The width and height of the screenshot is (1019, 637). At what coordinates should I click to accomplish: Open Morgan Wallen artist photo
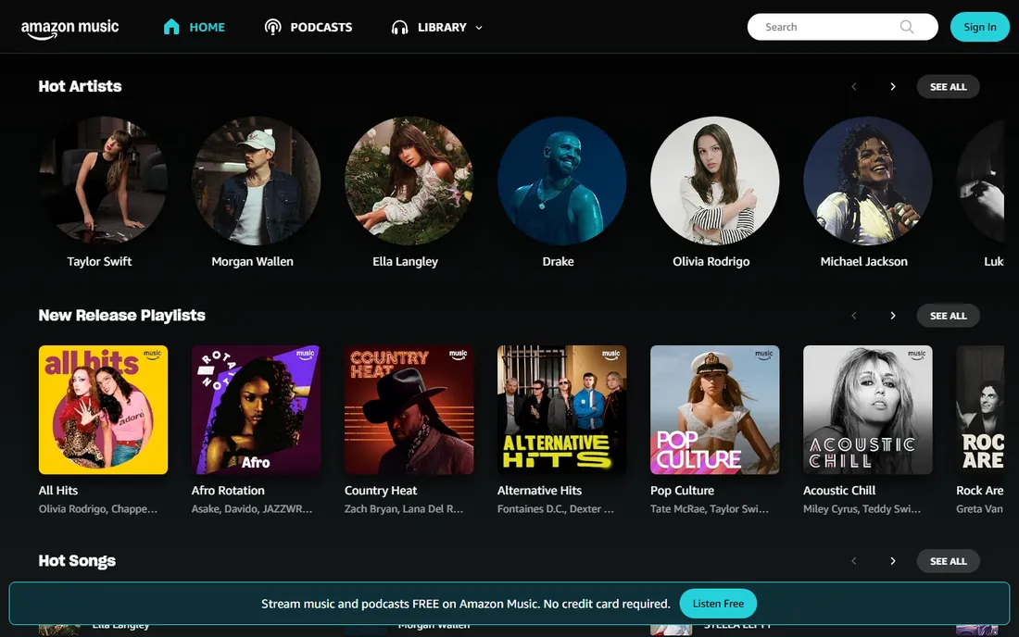pyautogui.click(x=256, y=181)
